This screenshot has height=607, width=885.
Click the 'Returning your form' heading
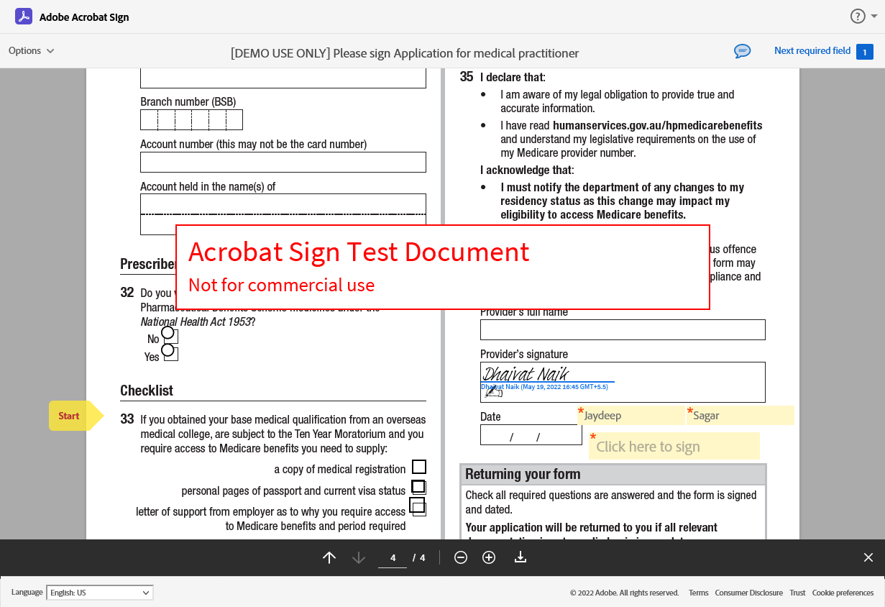click(523, 474)
